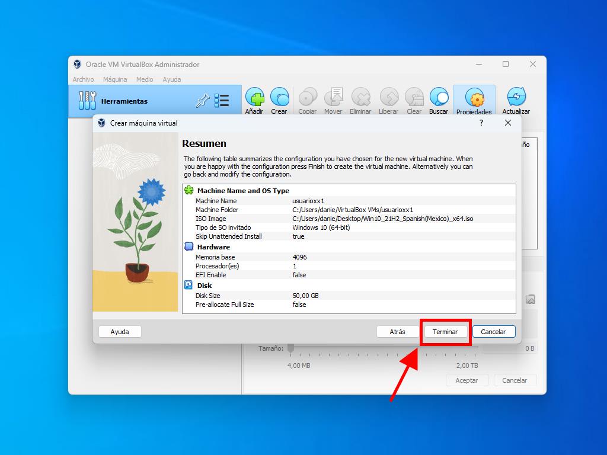Select the Copiar toolbar icon
This screenshot has width=607, height=455.
click(x=307, y=100)
